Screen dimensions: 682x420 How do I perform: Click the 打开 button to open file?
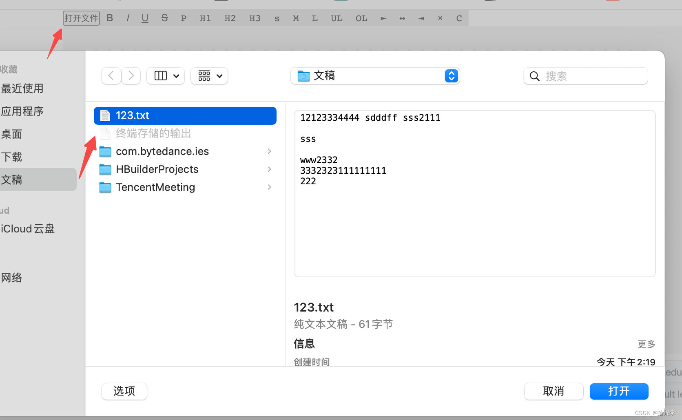pos(618,391)
